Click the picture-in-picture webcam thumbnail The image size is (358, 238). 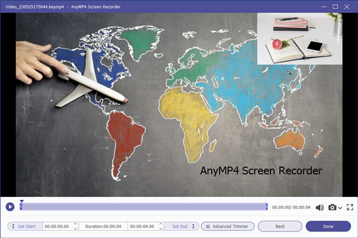(x=300, y=39)
